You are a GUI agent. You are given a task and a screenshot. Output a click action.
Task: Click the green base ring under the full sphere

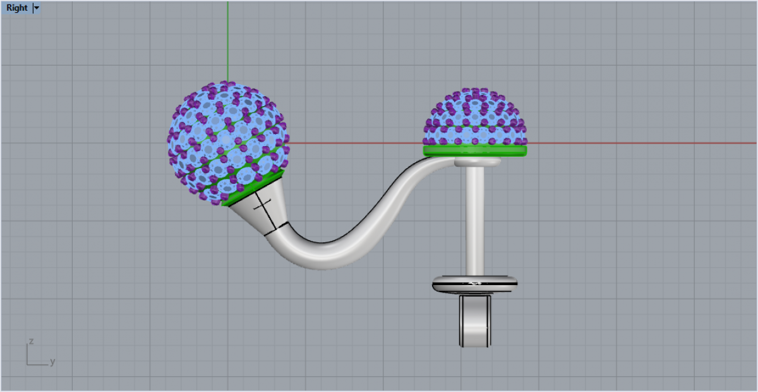[253, 188]
